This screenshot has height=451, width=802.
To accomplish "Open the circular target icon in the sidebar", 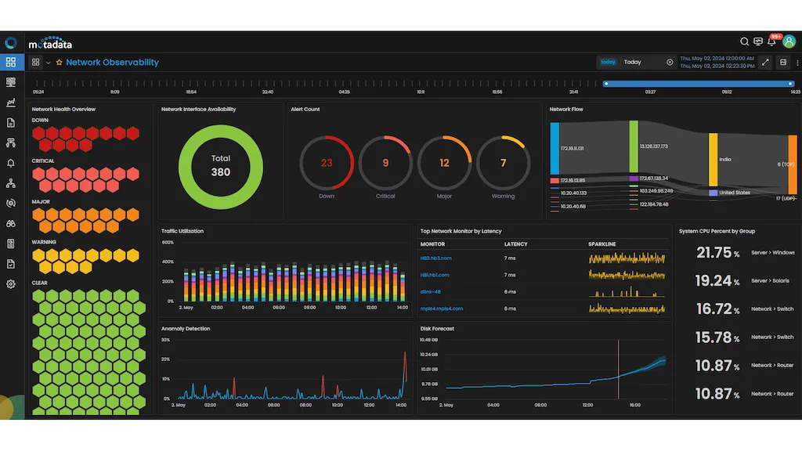I will click(11, 204).
